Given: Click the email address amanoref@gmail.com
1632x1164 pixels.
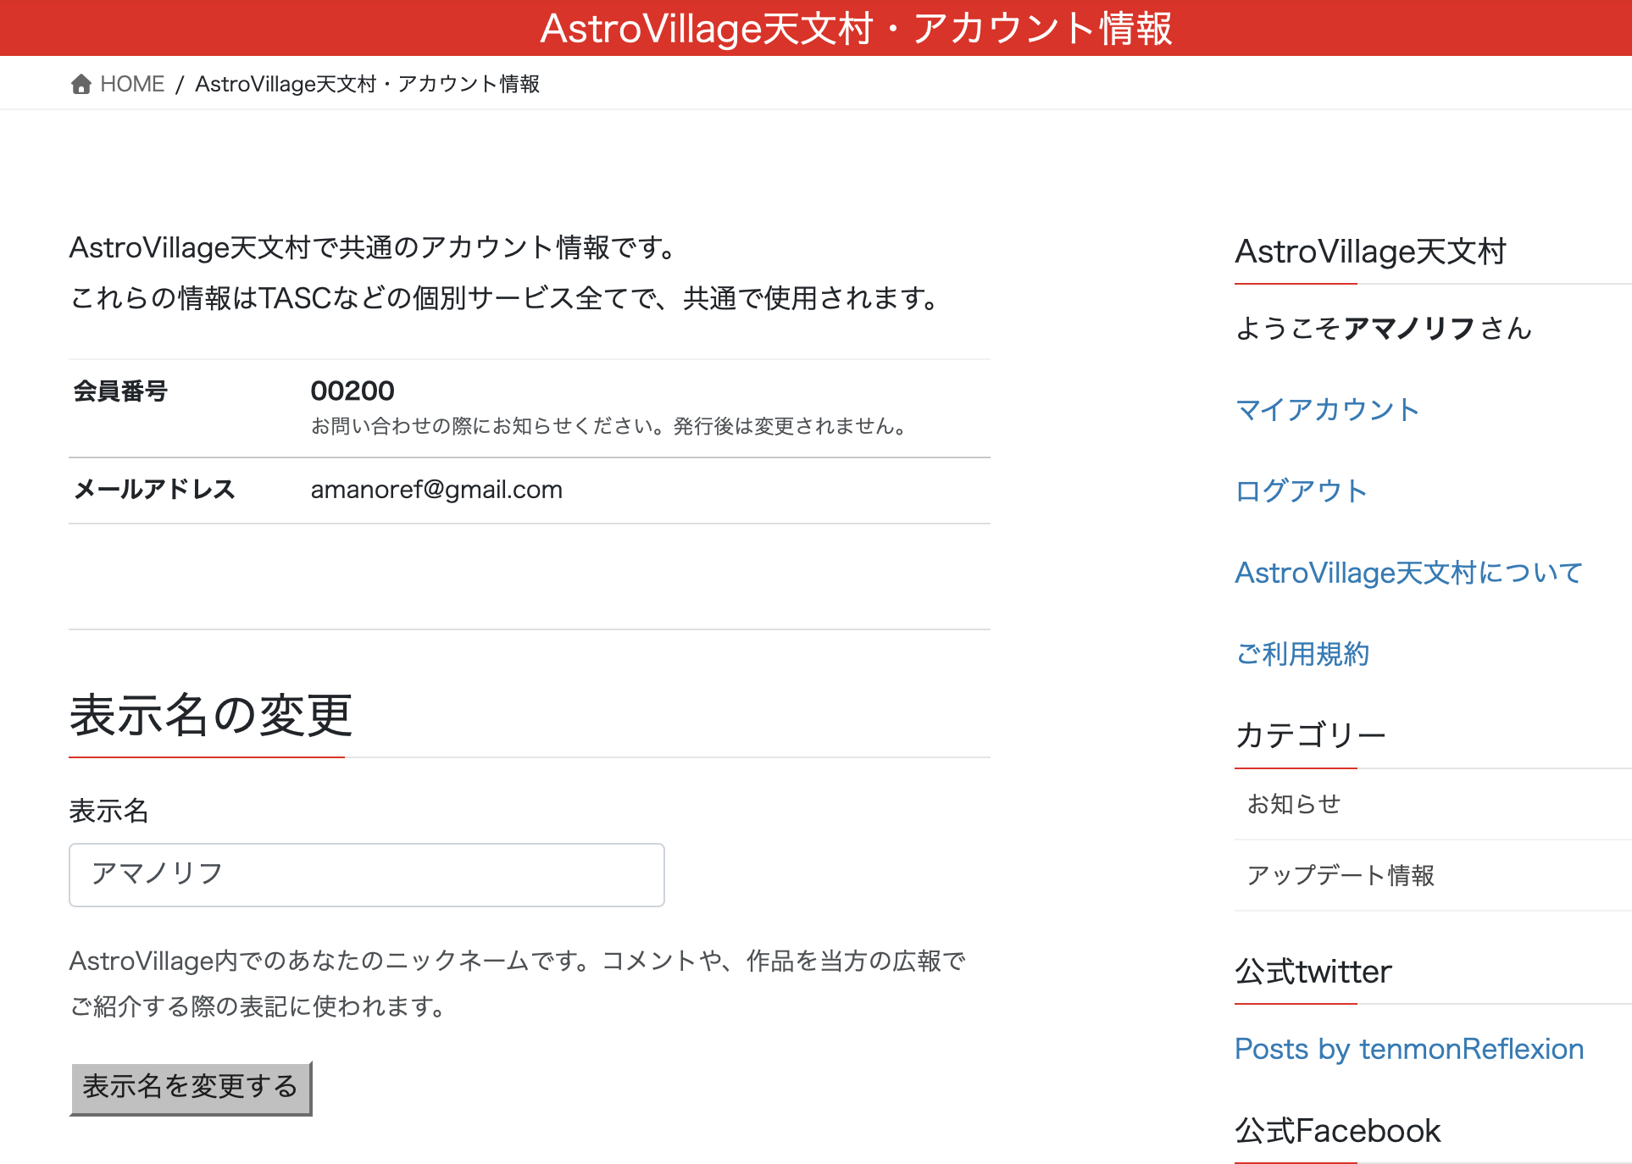Looking at the screenshot, I should pyautogui.click(x=436, y=490).
